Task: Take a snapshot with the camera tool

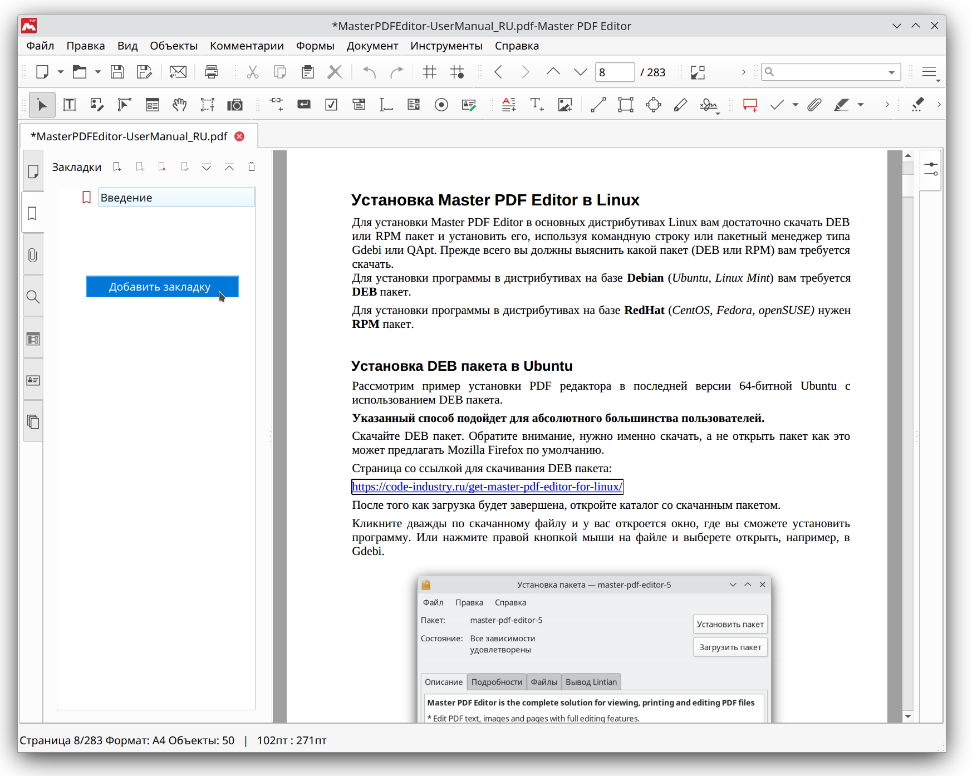Action: click(235, 105)
